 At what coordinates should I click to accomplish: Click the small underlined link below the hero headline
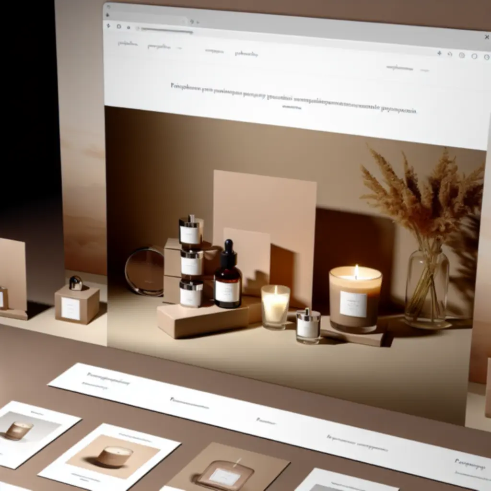(291, 108)
